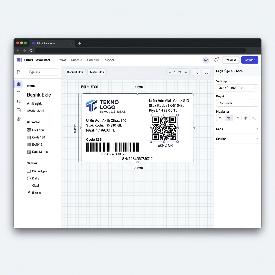The width and height of the screenshot is (275, 275).
Task: Focus the Öge Ara search field
Action: click(43, 72)
